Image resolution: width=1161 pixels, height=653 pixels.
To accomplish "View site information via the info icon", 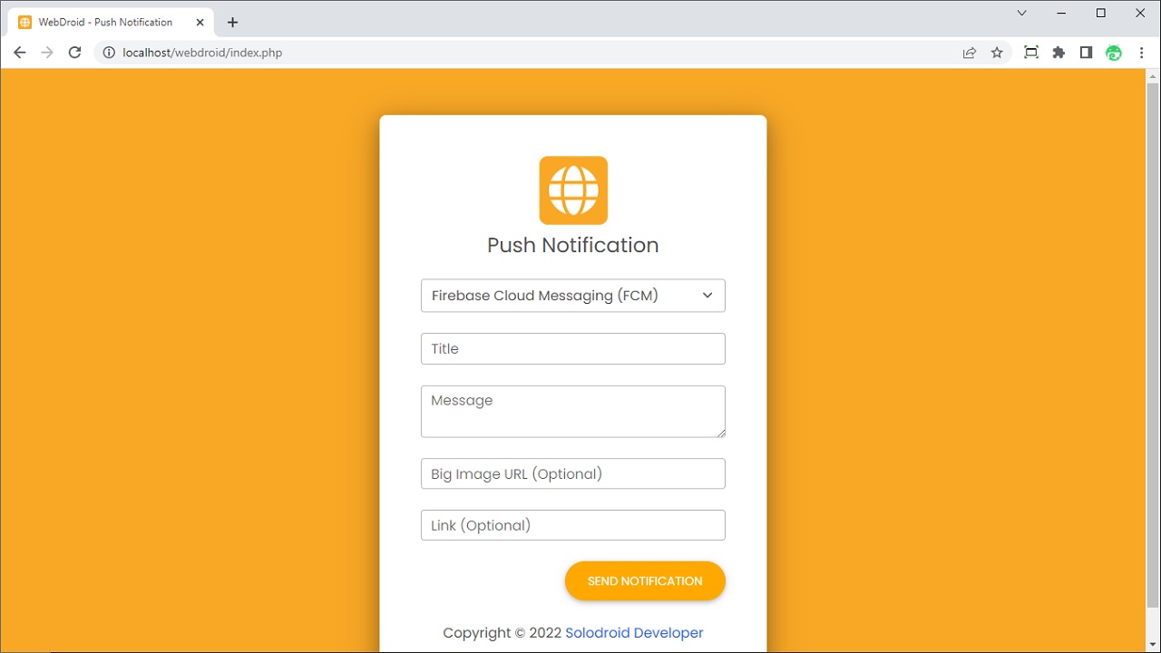I will tap(108, 52).
